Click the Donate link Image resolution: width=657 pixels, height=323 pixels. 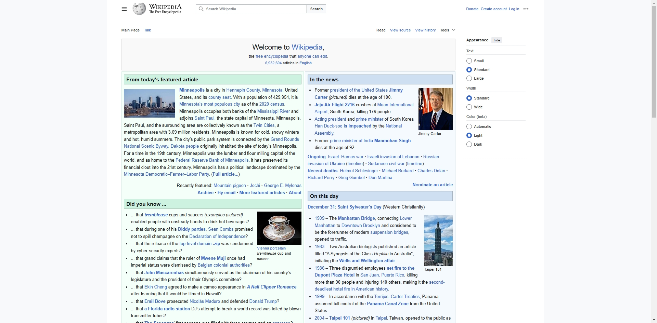click(472, 9)
